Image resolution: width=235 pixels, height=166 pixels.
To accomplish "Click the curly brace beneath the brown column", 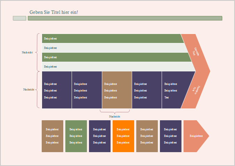I will coord(115,112).
